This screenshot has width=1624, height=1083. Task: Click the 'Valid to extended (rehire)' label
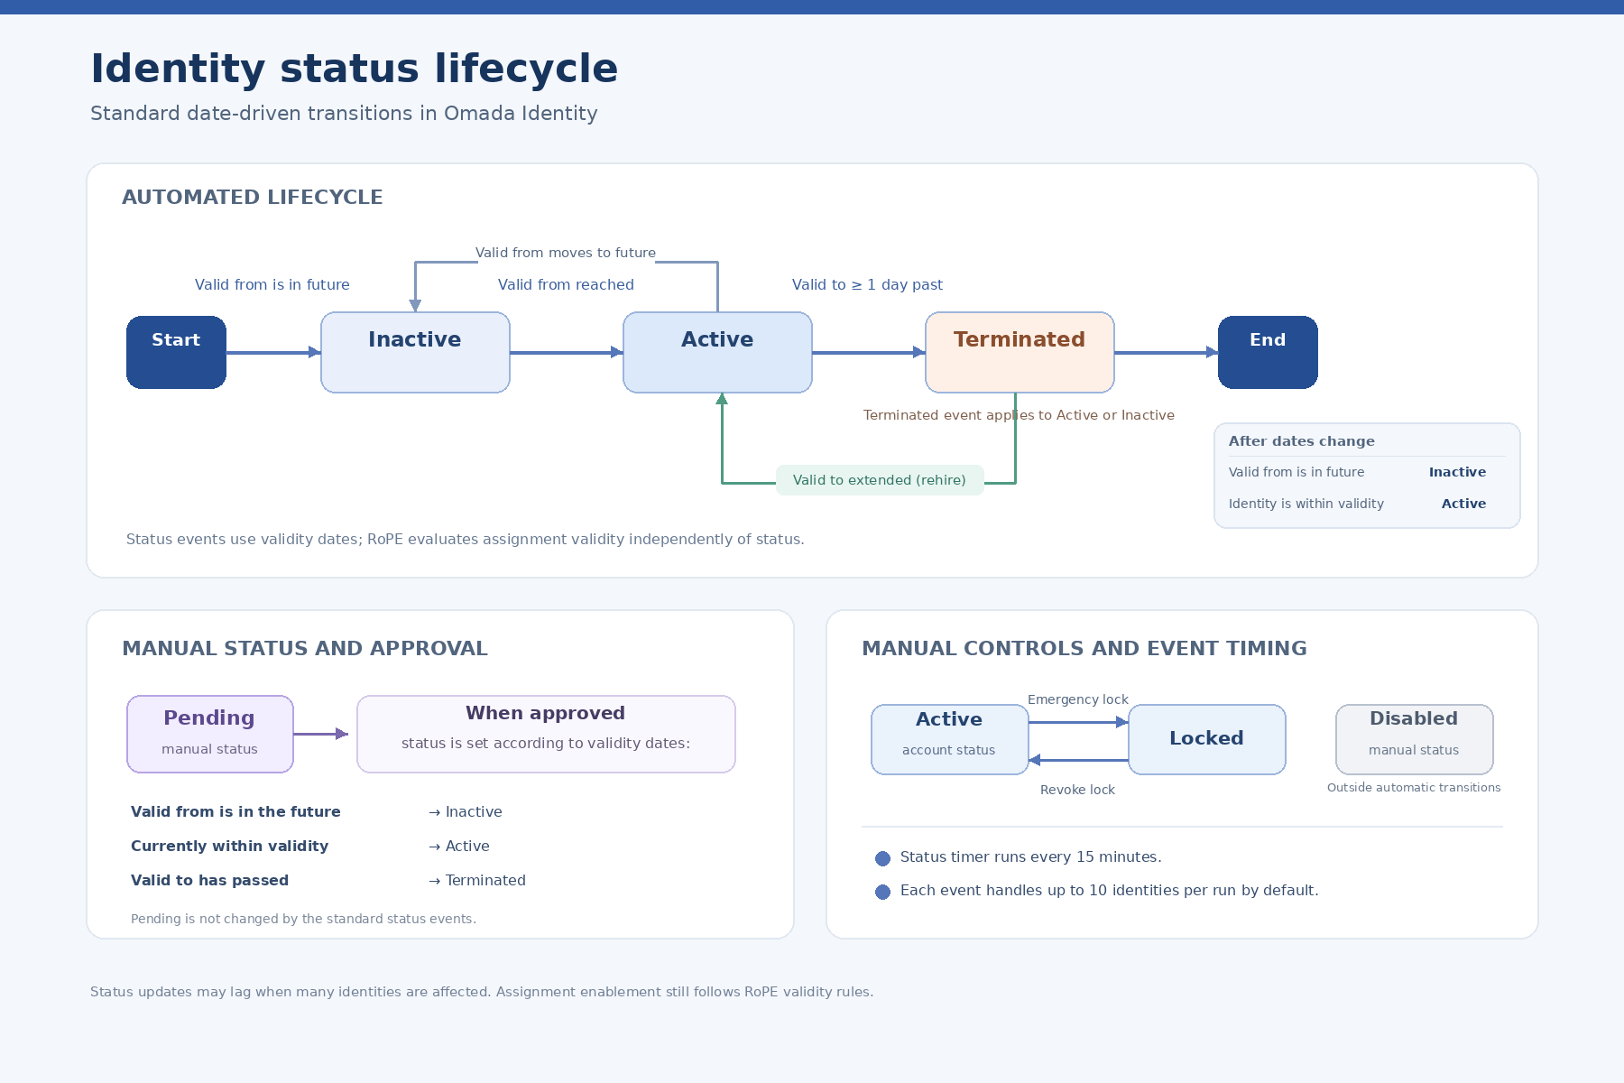[880, 480]
